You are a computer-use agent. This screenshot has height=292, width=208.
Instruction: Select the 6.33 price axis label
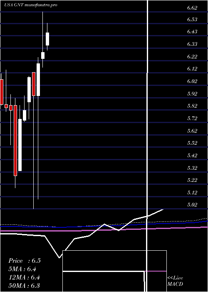[192, 44]
